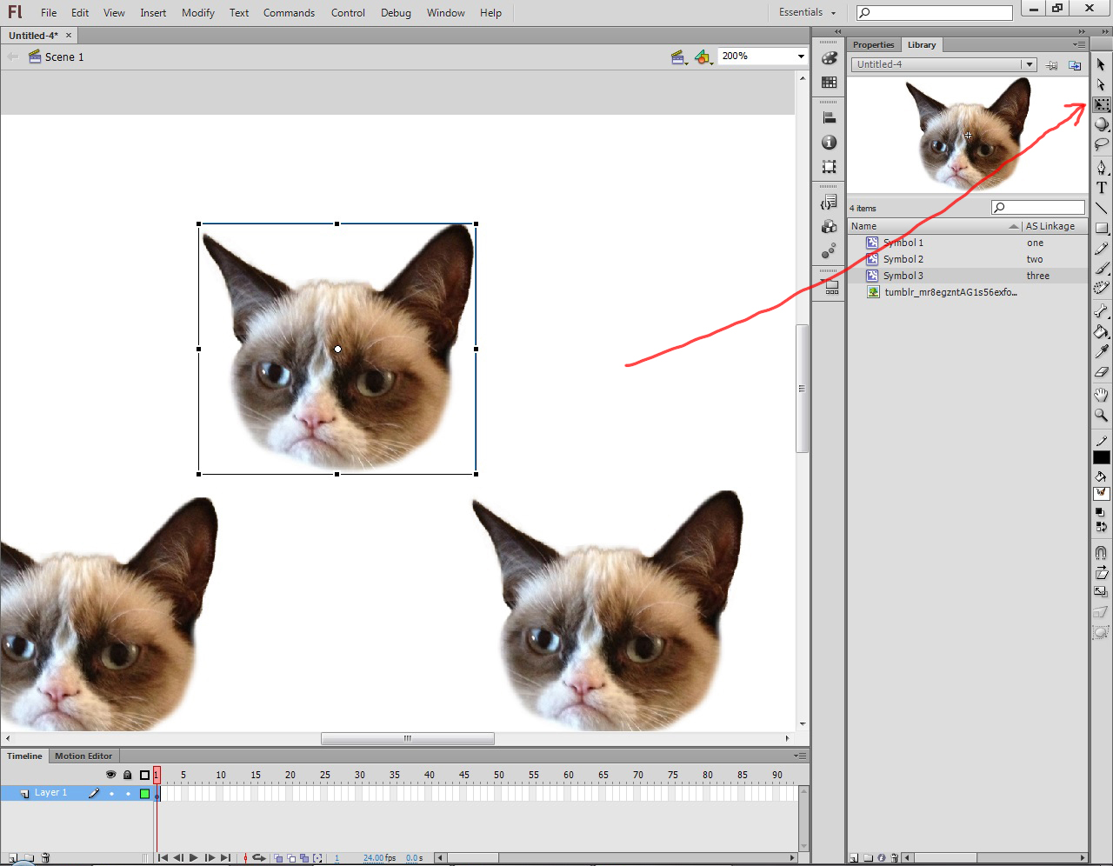Open the Transform panel icon
Viewport: 1113px width, 866px height.
[x=830, y=166]
